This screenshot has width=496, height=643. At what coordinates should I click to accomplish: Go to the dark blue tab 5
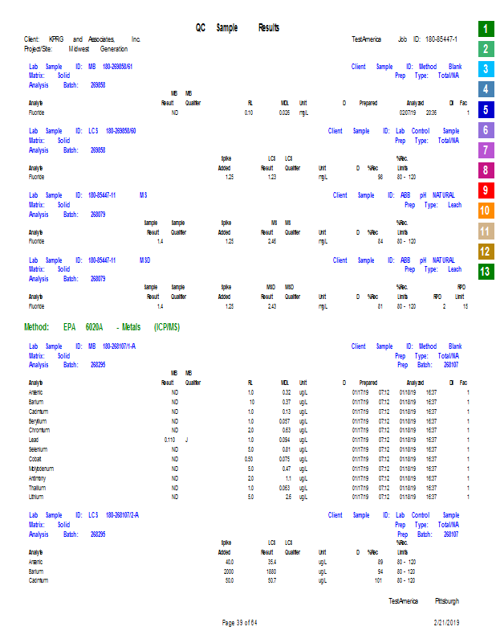click(x=485, y=109)
